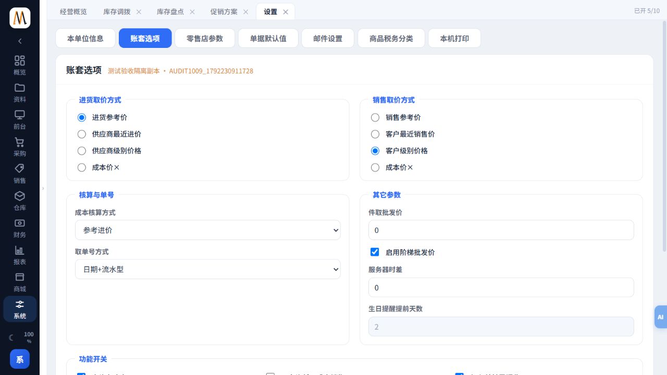Open the 采购 cart module
The width and height of the screenshot is (667, 375).
click(x=20, y=147)
